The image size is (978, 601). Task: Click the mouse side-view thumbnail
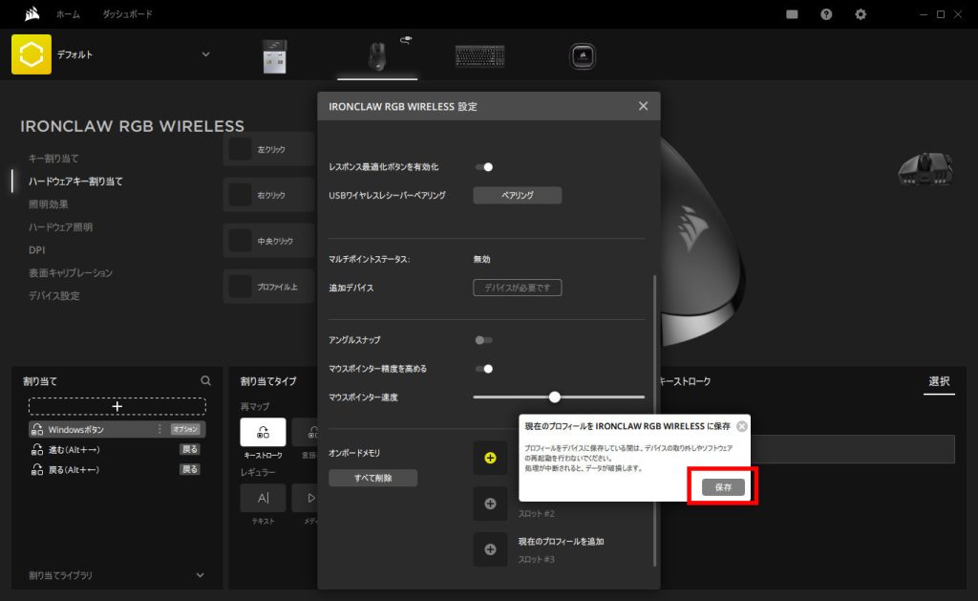tap(925, 168)
